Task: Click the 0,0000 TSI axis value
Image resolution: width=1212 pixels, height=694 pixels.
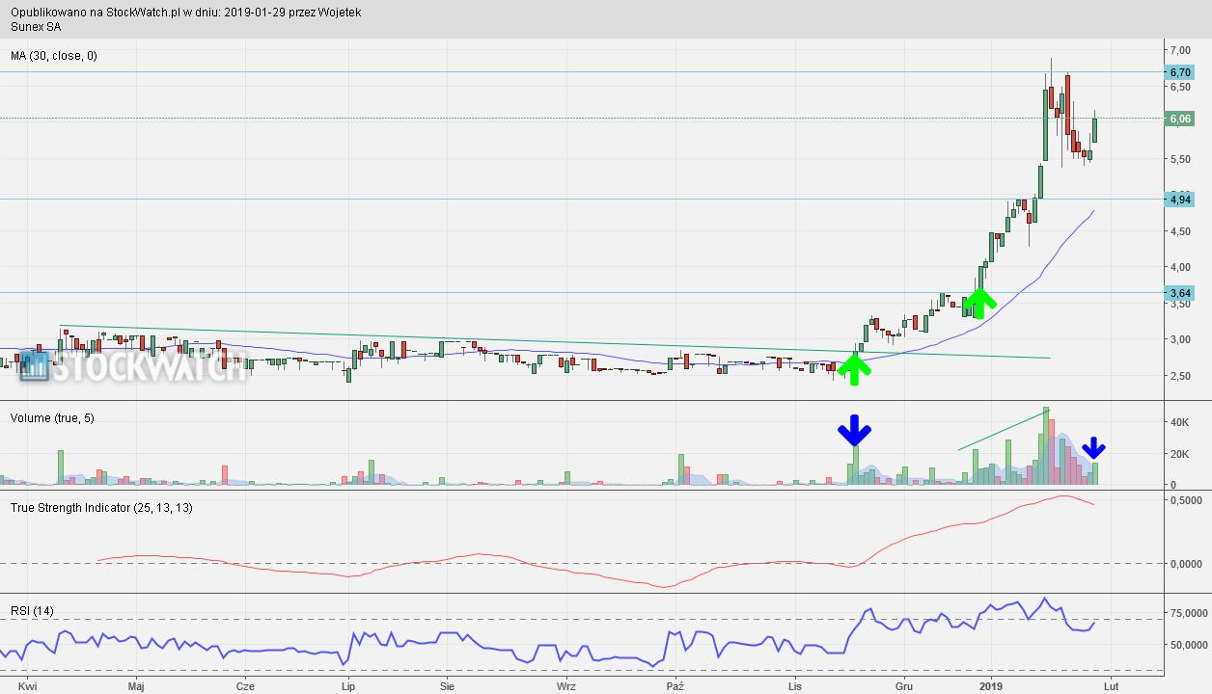Action: point(1185,564)
